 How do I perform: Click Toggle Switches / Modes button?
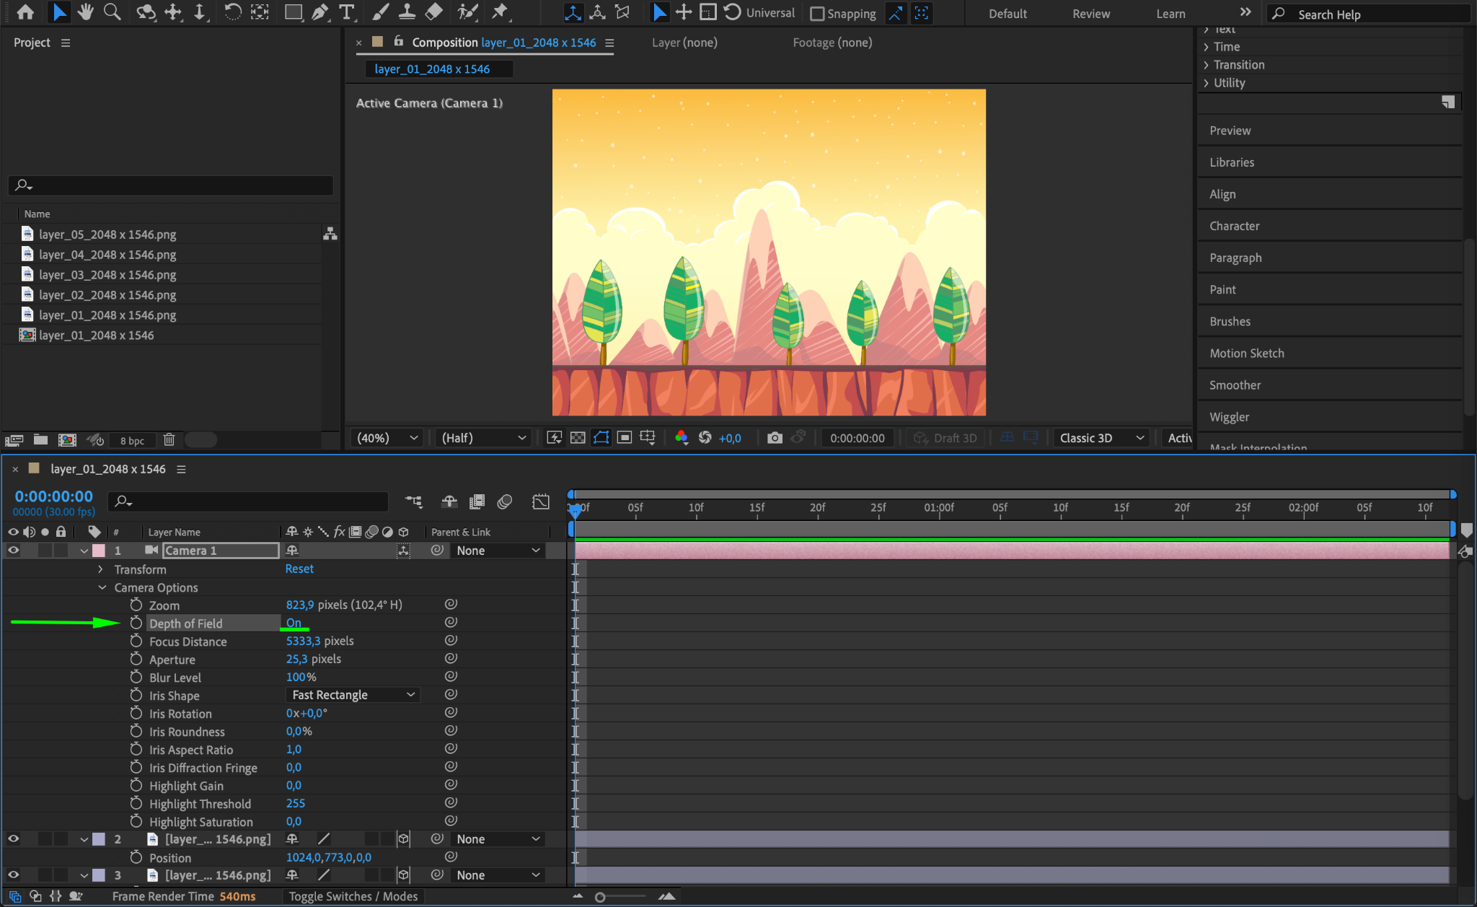point(353,896)
